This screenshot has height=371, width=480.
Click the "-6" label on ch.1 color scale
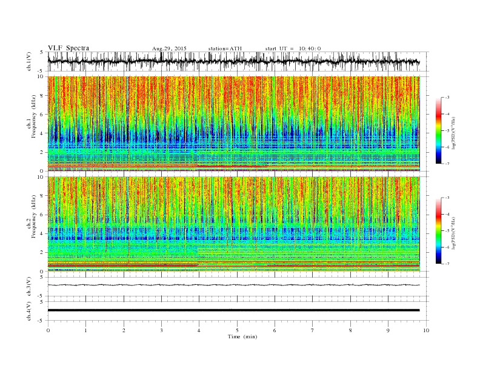[x=447, y=147]
